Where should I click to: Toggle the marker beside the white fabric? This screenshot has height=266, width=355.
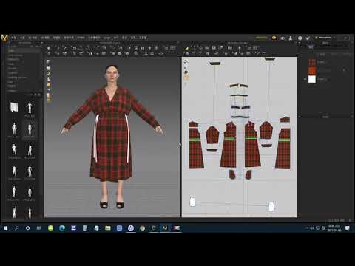[305, 79]
